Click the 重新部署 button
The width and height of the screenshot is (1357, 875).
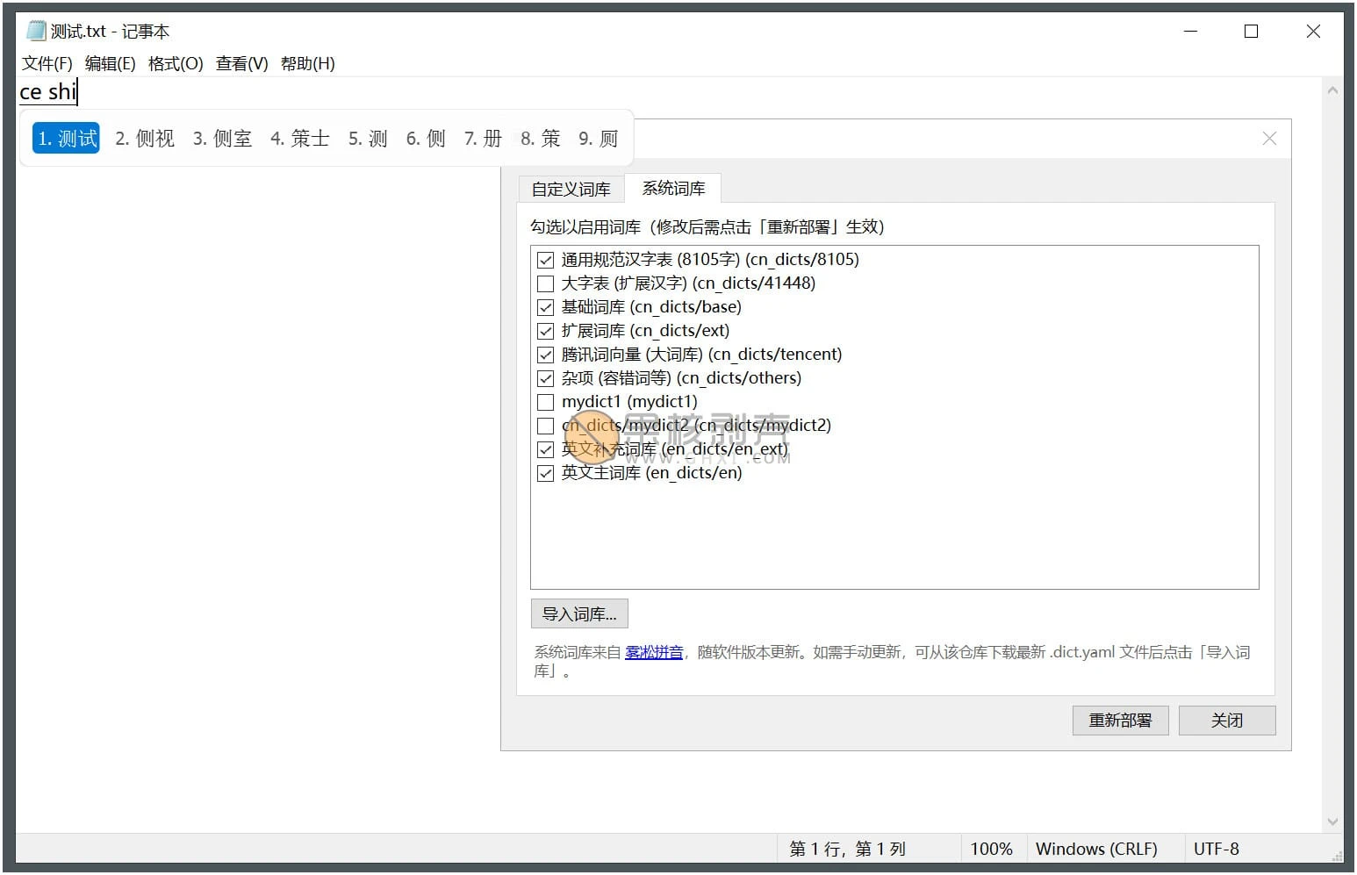1120,720
